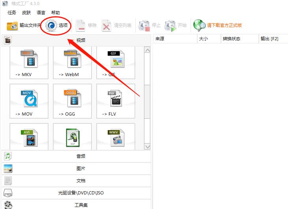Click the format list scroll down arrow
This screenshot has width=288, height=209.
point(147,147)
